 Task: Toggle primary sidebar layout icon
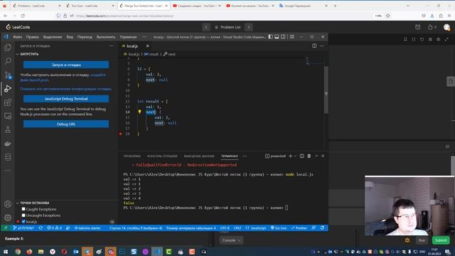(270, 36)
